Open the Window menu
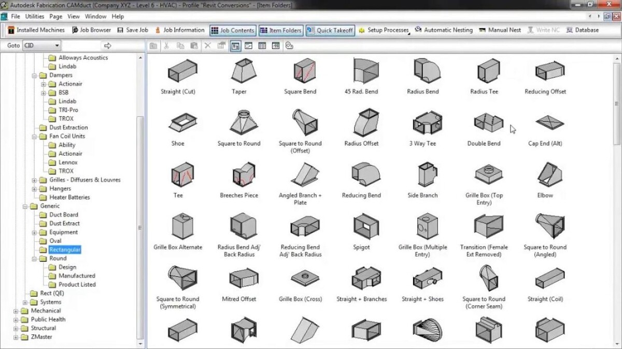 (95, 17)
